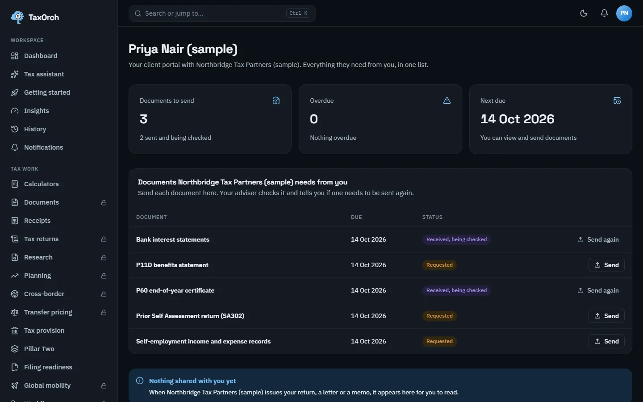Click Bank interest statements status badge

pos(456,239)
